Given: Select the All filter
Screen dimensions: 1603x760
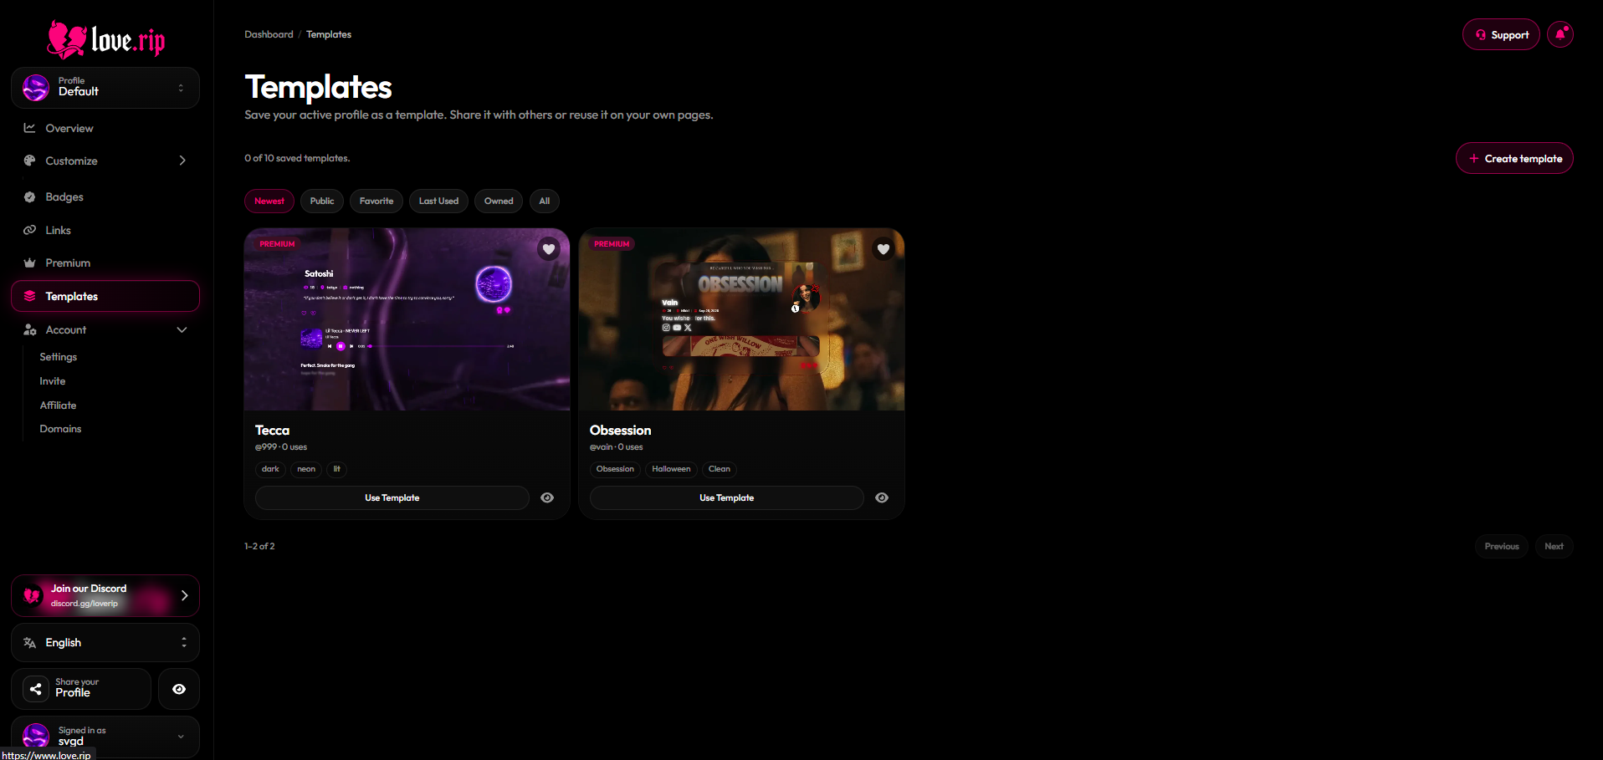Looking at the screenshot, I should [x=545, y=201].
